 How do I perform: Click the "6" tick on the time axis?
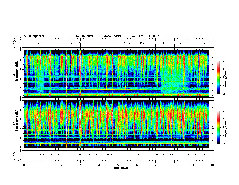pyautogui.click(x=137, y=165)
